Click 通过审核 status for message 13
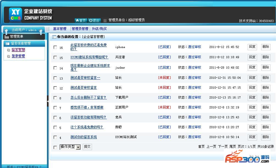The image size is (276, 168). pos(194,78)
